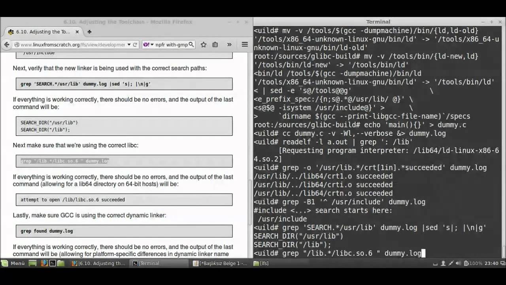Open a new tab with the plus button

(89, 32)
